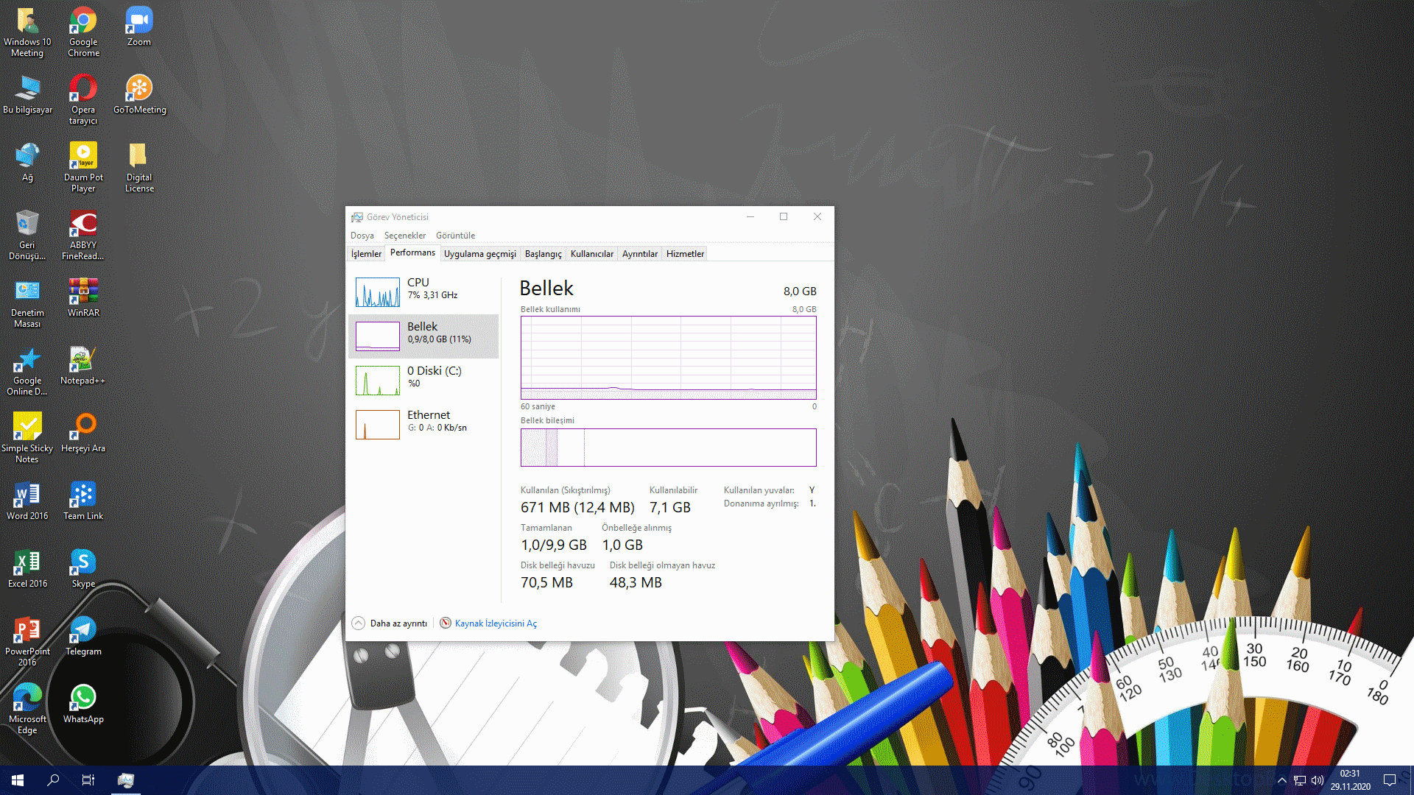This screenshot has width=1414, height=795.
Task: Select the Performans tab
Action: 412,252
